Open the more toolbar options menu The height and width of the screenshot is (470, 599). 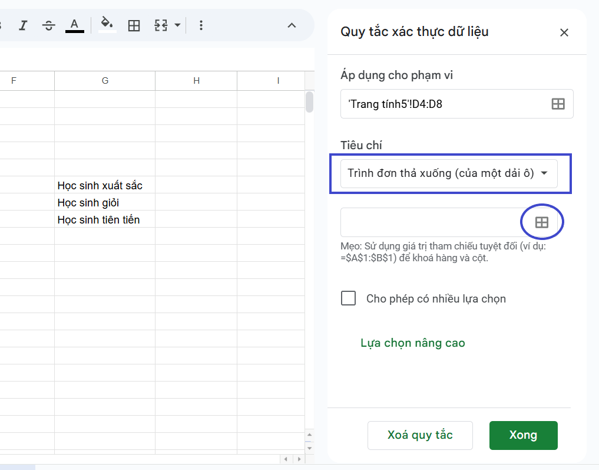click(201, 25)
